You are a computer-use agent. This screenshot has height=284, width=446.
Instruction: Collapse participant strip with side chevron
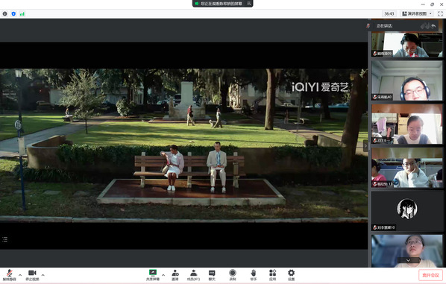(365, 146)
